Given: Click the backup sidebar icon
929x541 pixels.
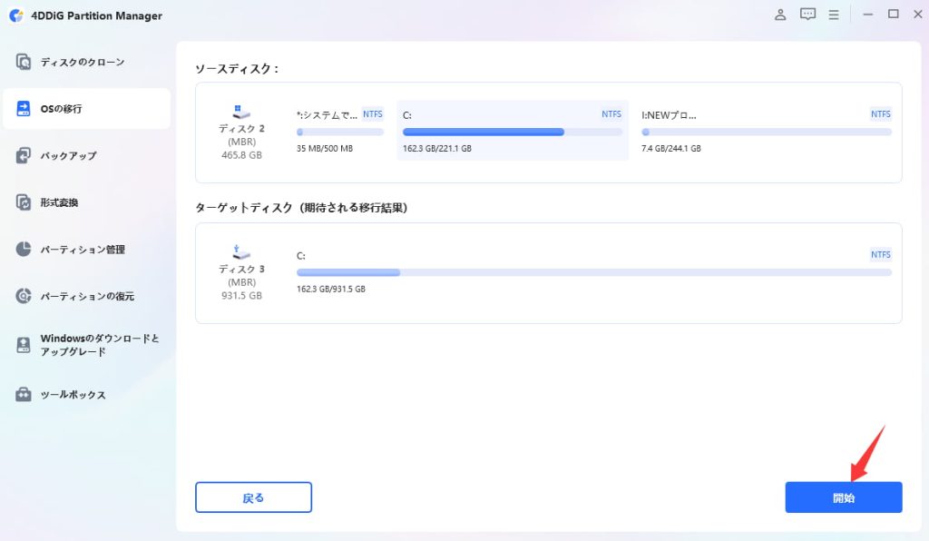Looking at the screenshot, I should [x=23, y=155].
